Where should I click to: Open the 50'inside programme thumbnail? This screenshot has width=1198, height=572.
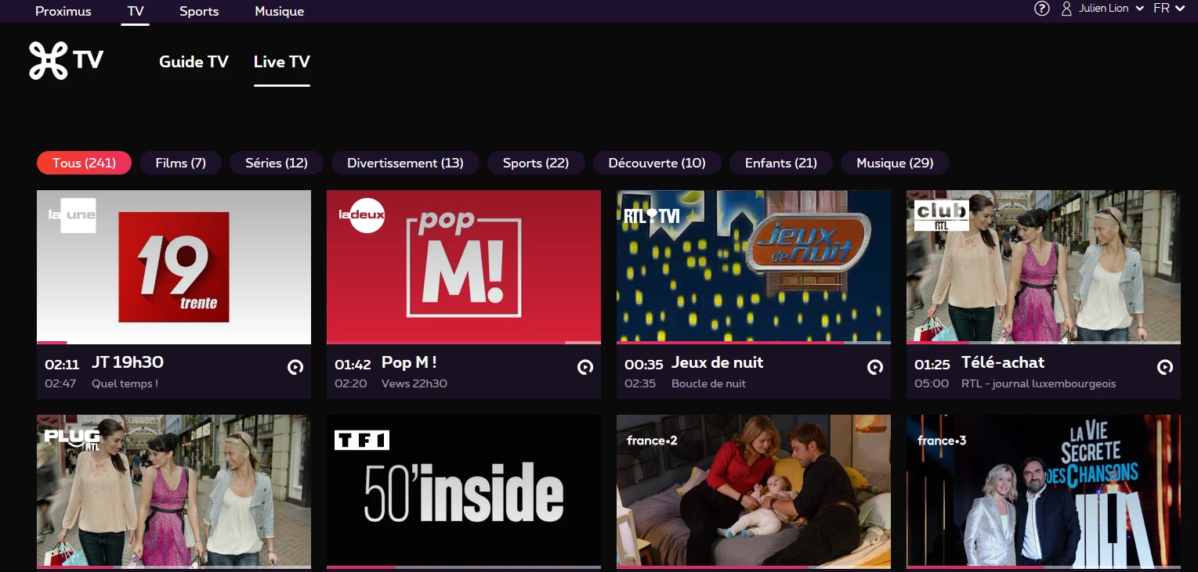[464, 491]
